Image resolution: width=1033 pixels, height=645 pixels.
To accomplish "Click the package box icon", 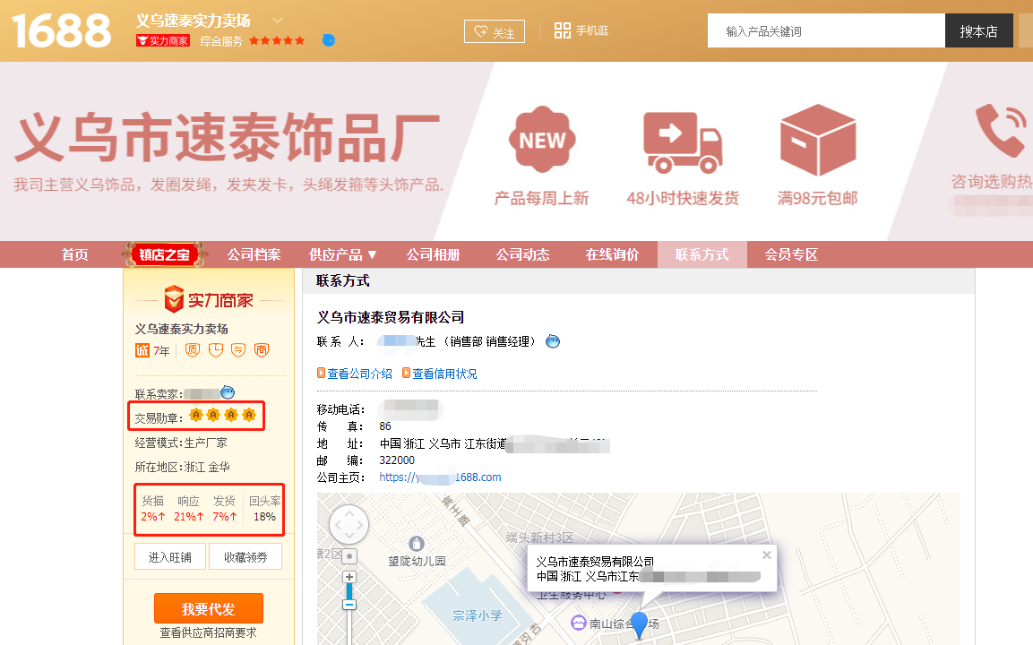I will coord(818,140).
